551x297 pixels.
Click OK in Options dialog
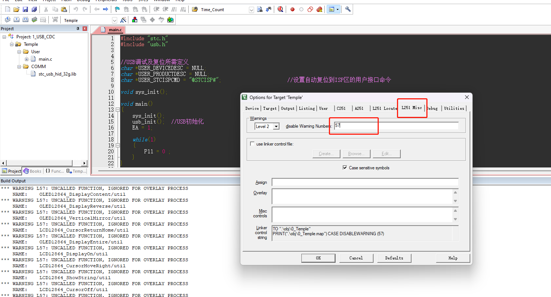coord(318,258)
